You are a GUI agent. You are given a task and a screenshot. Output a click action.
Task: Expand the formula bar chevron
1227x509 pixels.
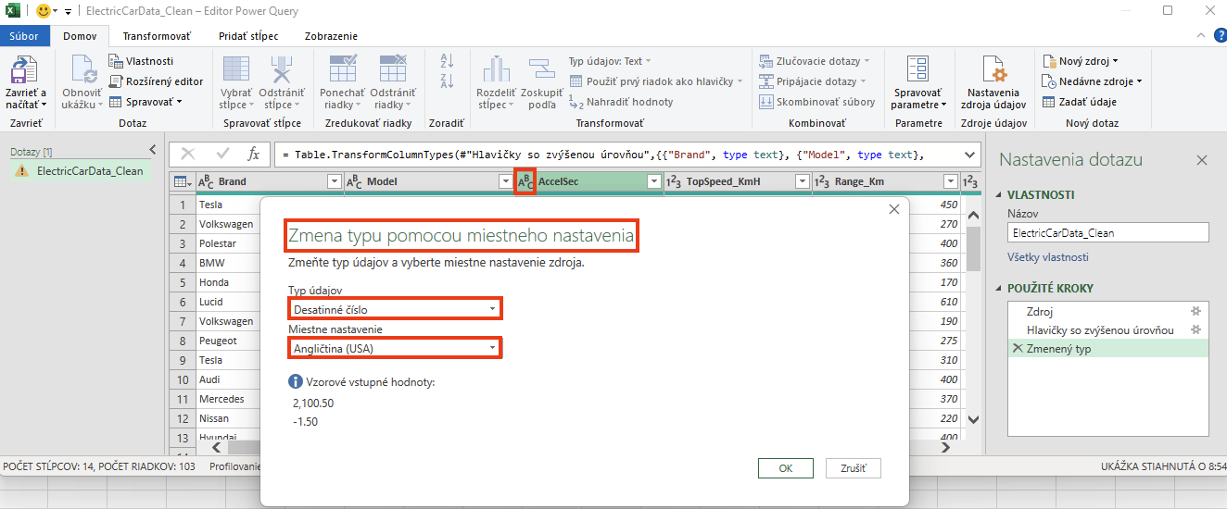[969, 155]
